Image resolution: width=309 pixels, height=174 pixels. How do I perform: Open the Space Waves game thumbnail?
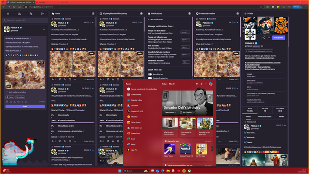(x=170, y=149)
